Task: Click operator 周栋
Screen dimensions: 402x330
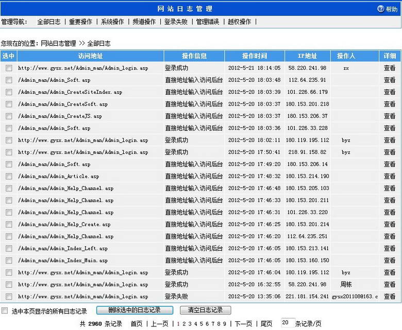Action: click(346, 285)
